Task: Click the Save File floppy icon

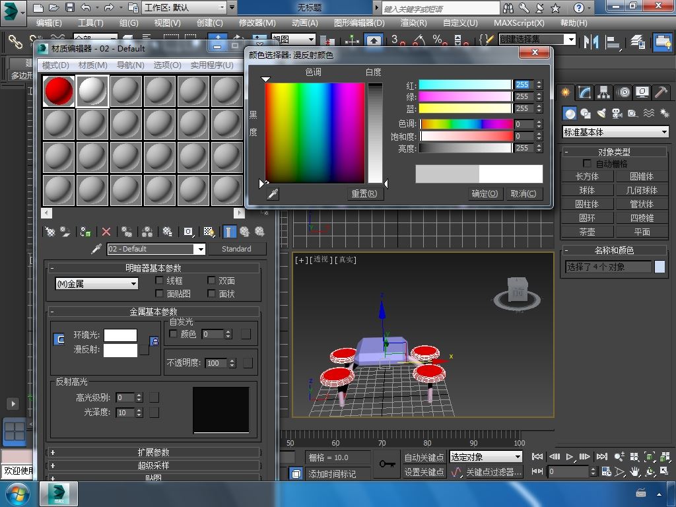Action: 70,7
